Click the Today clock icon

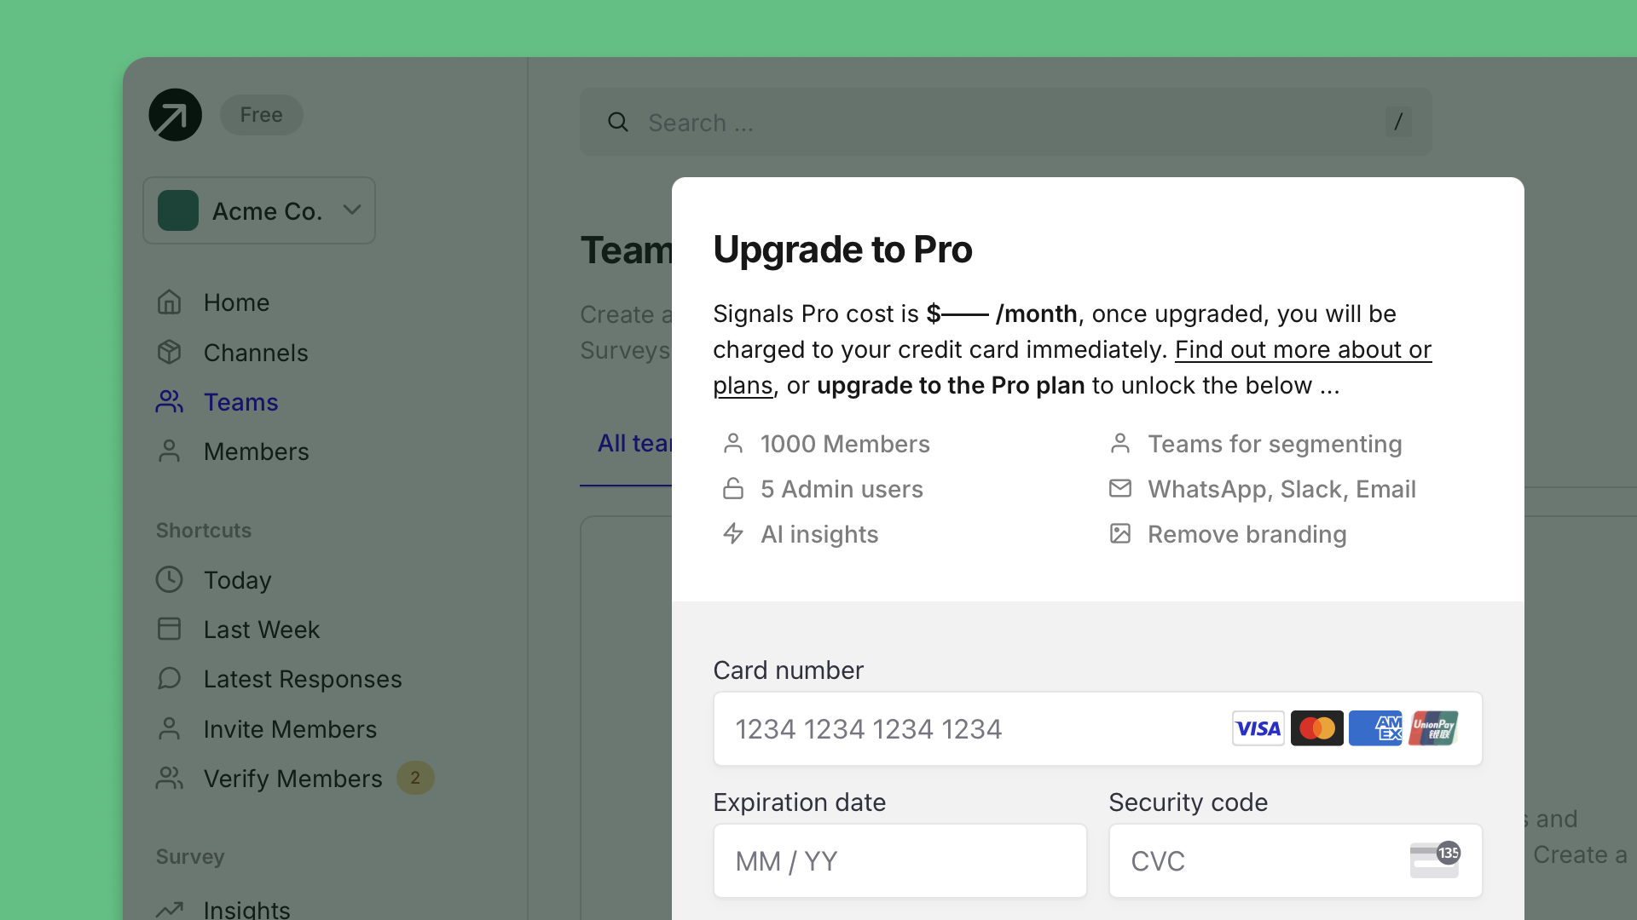(x=170, y=580)
